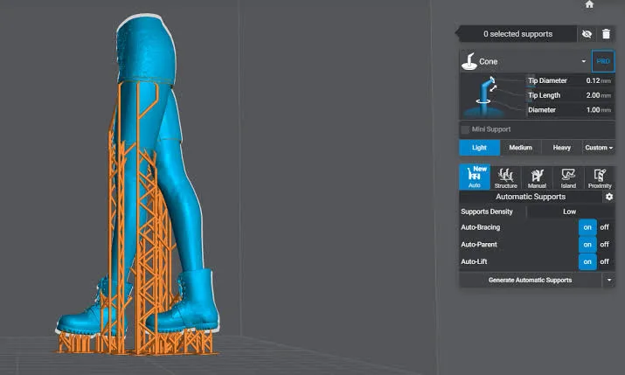Switch to Proximity supports mode
Viewport: 625px width, 375px height.
600,177
